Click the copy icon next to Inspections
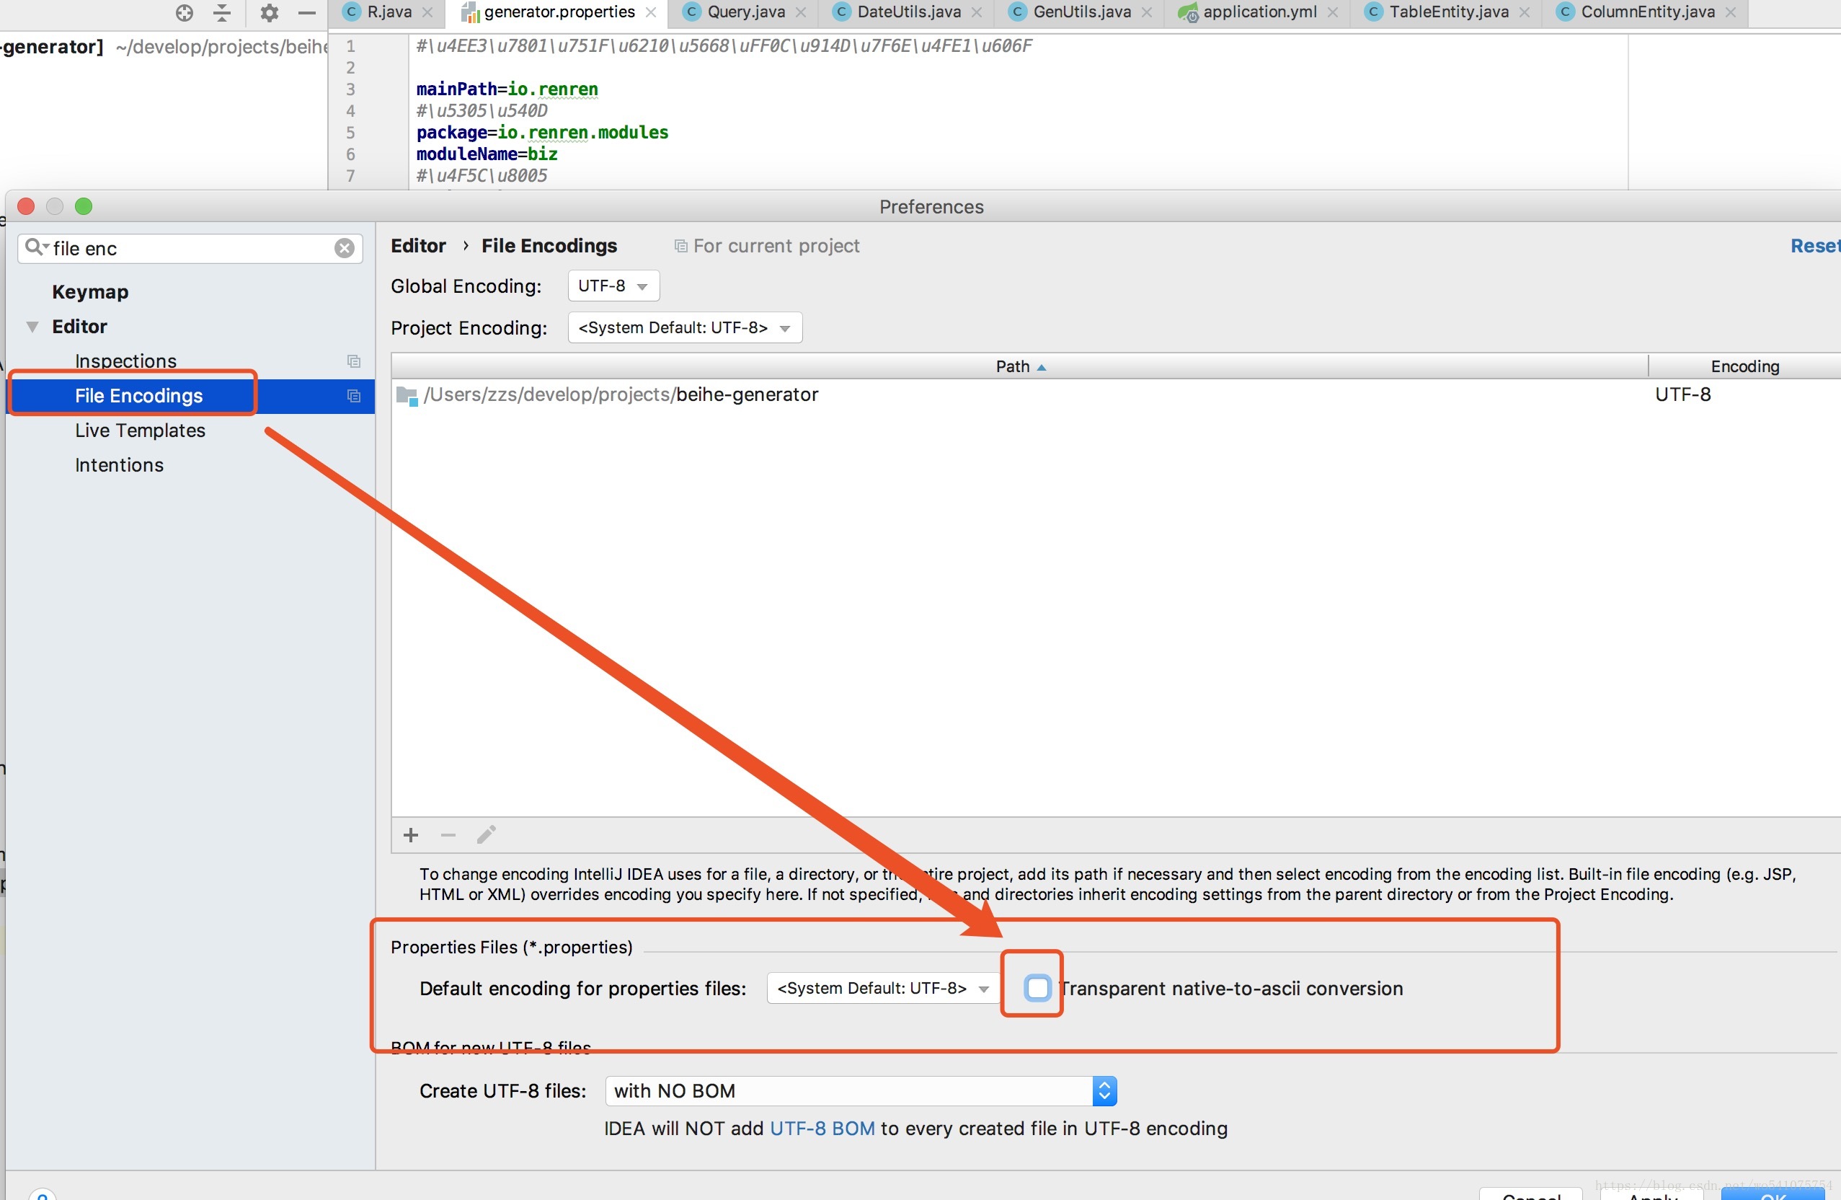 [x=354, y=361]
